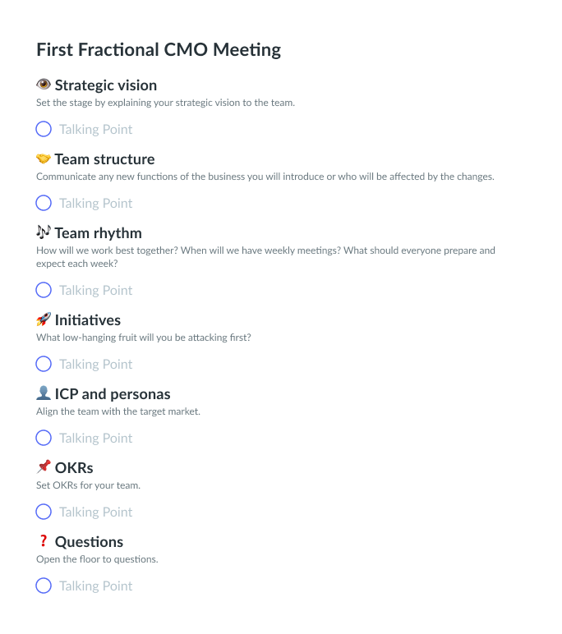Click the Talking Point field under Questions
Image resolution: width=562 pixels, height=634 pixels.
click(95, 586)
